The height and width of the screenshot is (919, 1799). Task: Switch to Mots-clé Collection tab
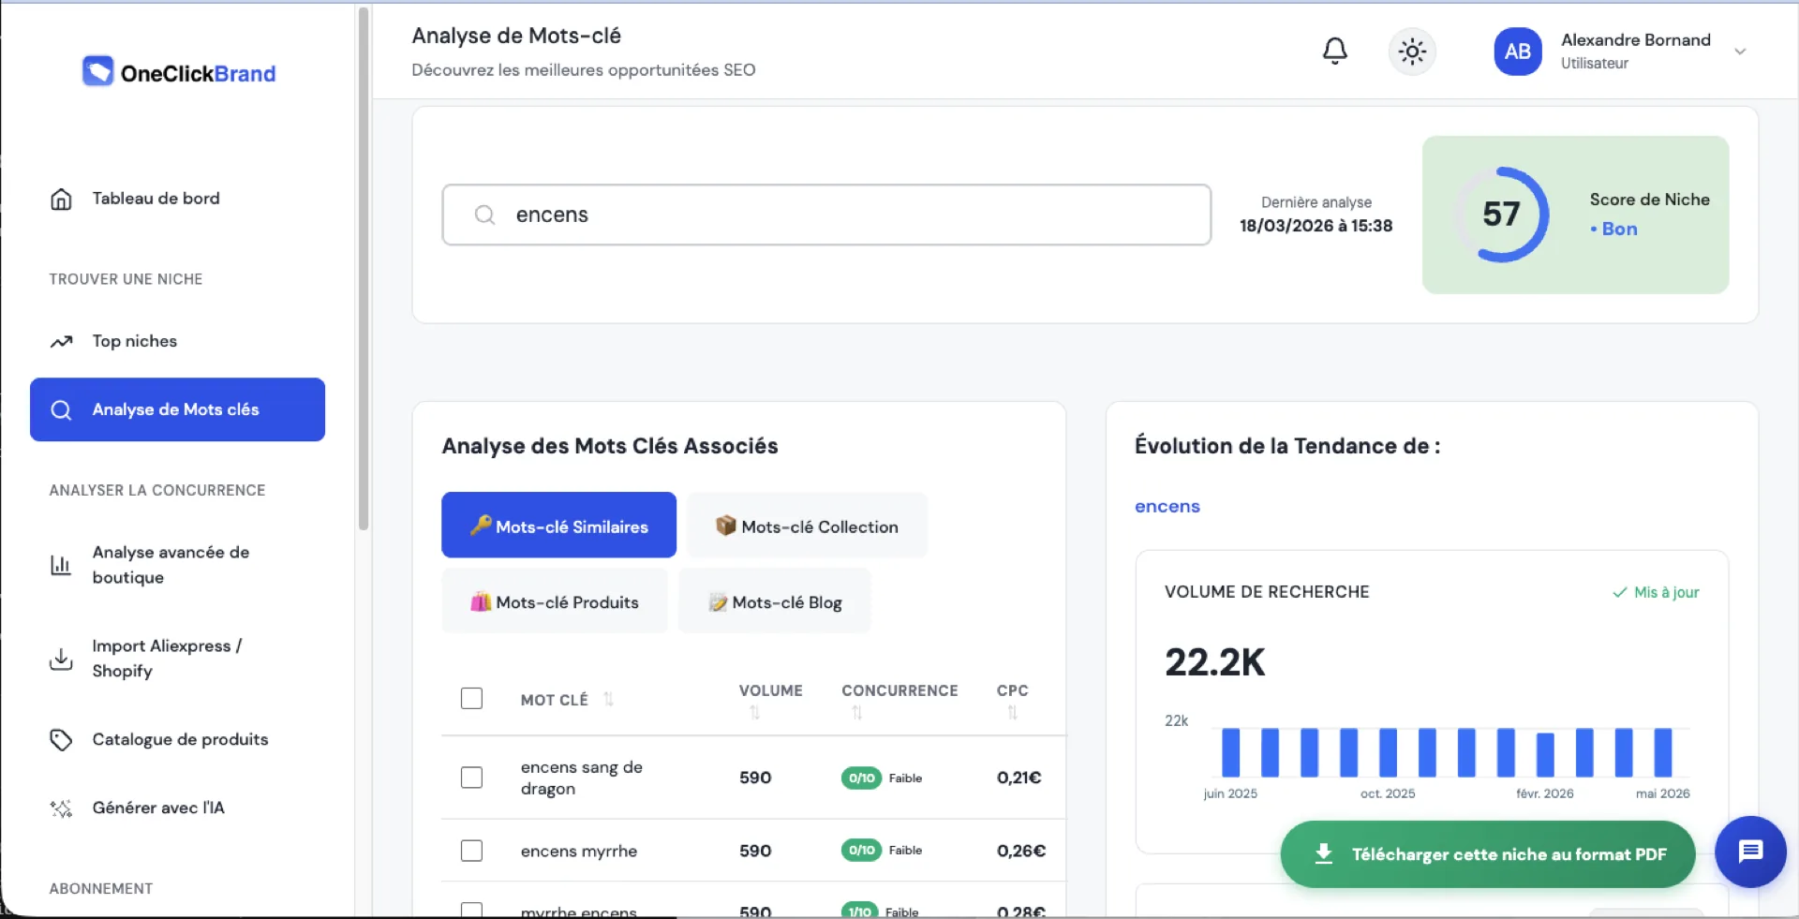pos(807,525)
